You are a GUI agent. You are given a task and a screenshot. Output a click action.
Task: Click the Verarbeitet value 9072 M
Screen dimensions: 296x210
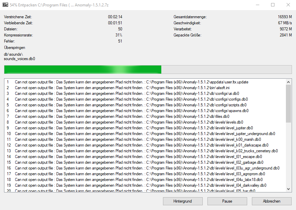(286, 29)
